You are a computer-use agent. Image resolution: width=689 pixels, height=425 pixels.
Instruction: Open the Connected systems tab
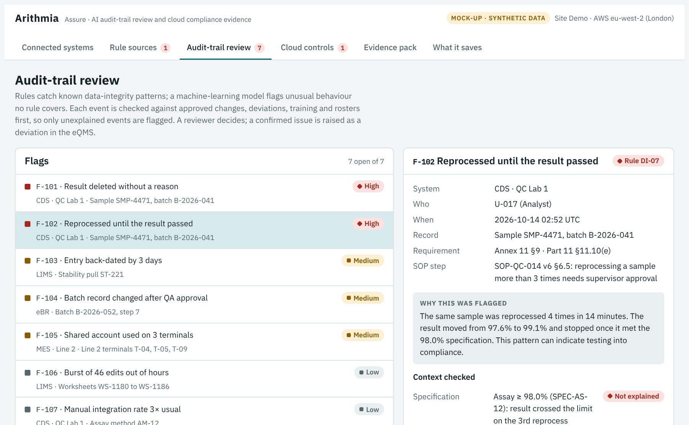[x=57, y=47]
